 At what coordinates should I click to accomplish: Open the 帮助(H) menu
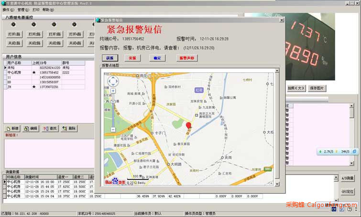coord(48,10)
